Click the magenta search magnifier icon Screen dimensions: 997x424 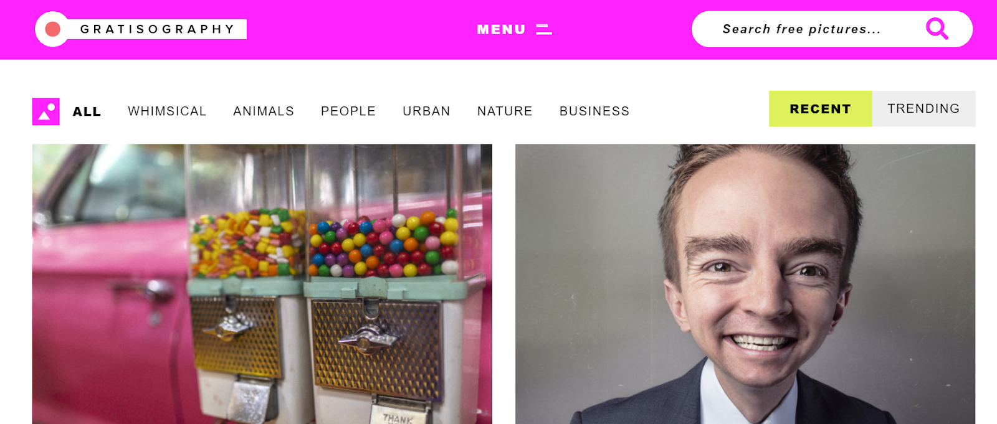(937, 29)
